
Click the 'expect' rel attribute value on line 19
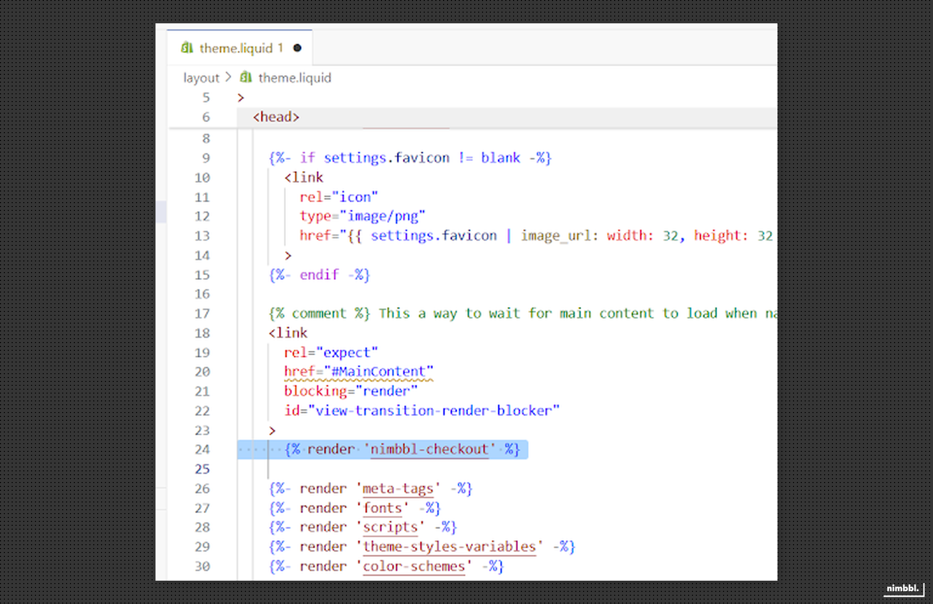tap(347, 352)
